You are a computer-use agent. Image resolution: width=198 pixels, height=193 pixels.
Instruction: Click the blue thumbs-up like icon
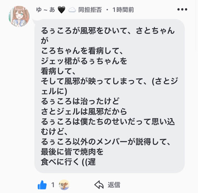click(42, 185)
